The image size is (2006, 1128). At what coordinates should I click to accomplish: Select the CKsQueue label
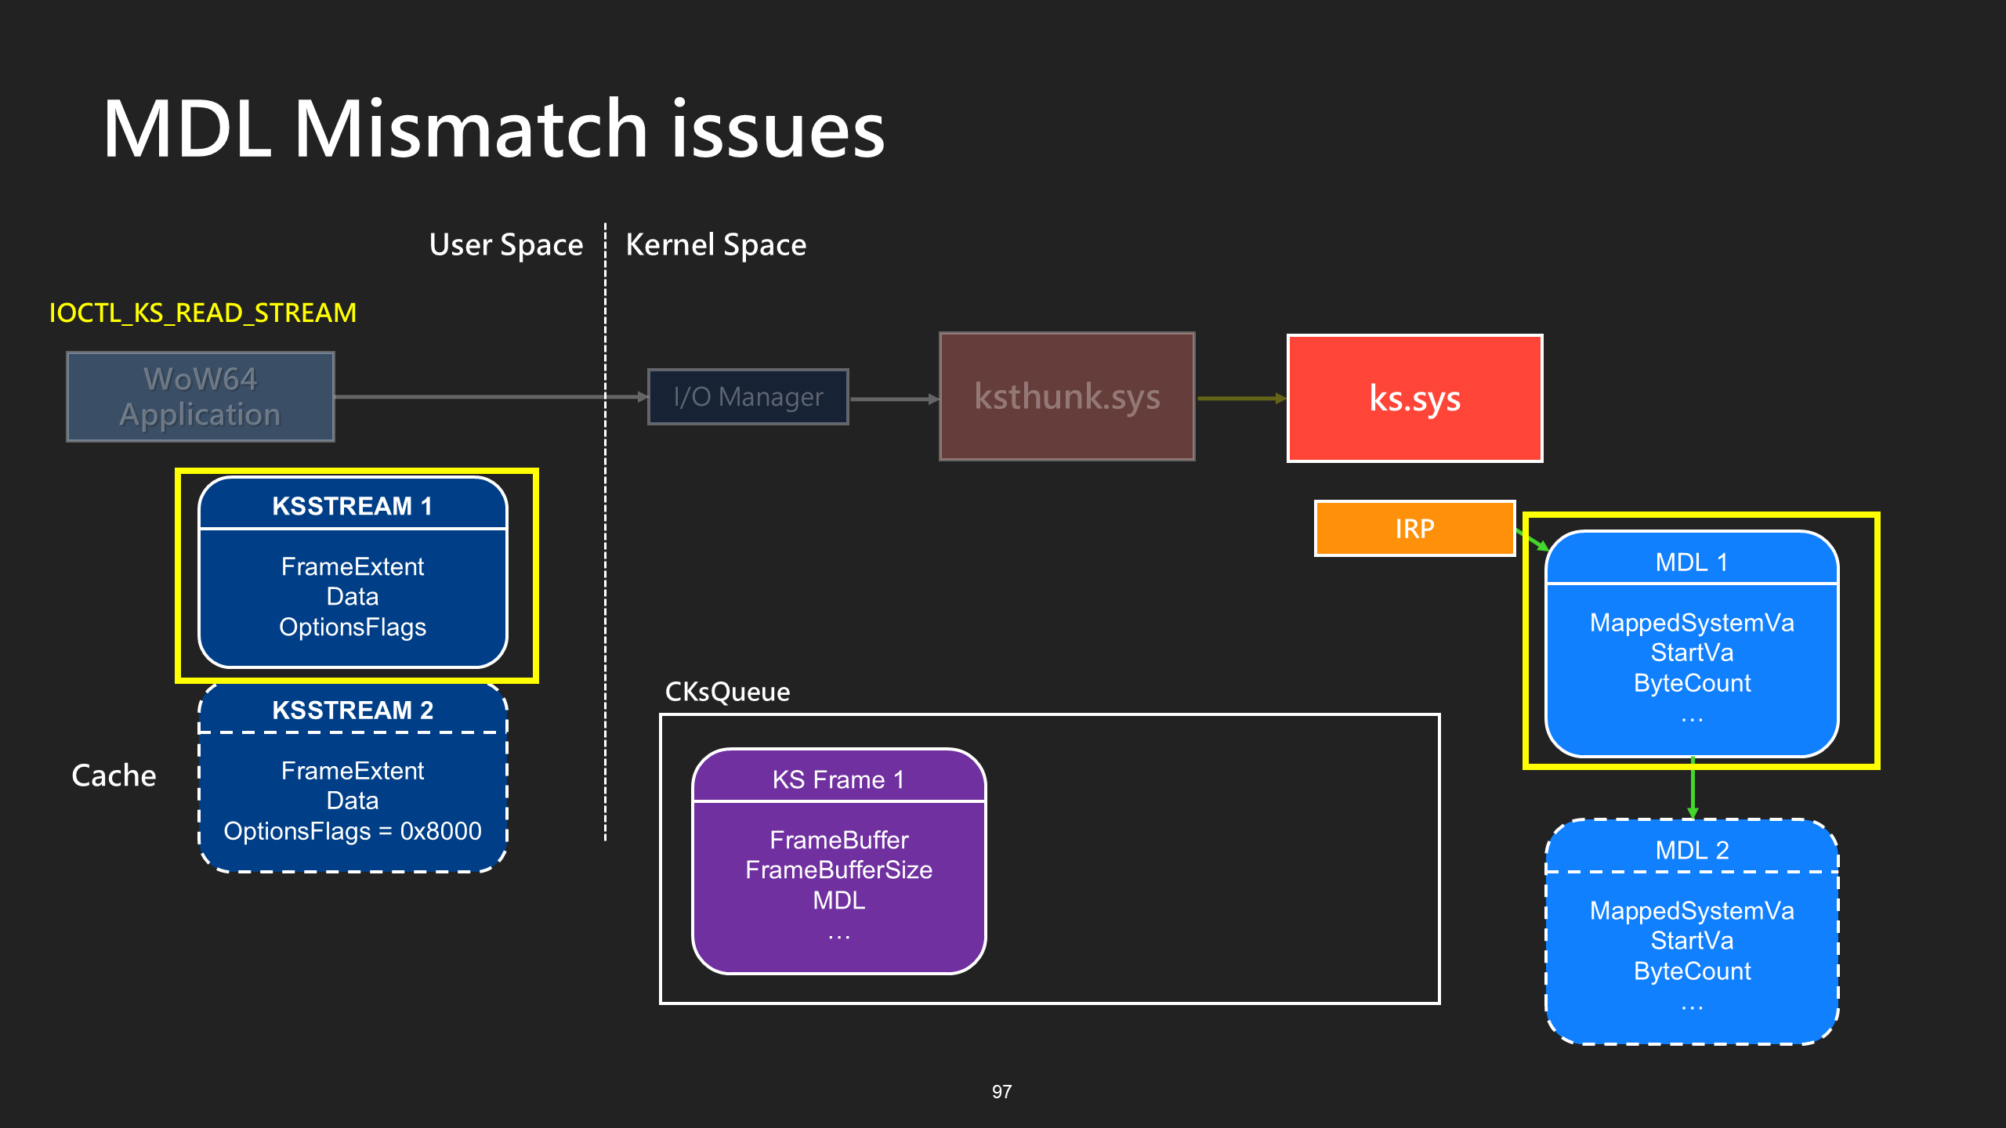[727, 692]
